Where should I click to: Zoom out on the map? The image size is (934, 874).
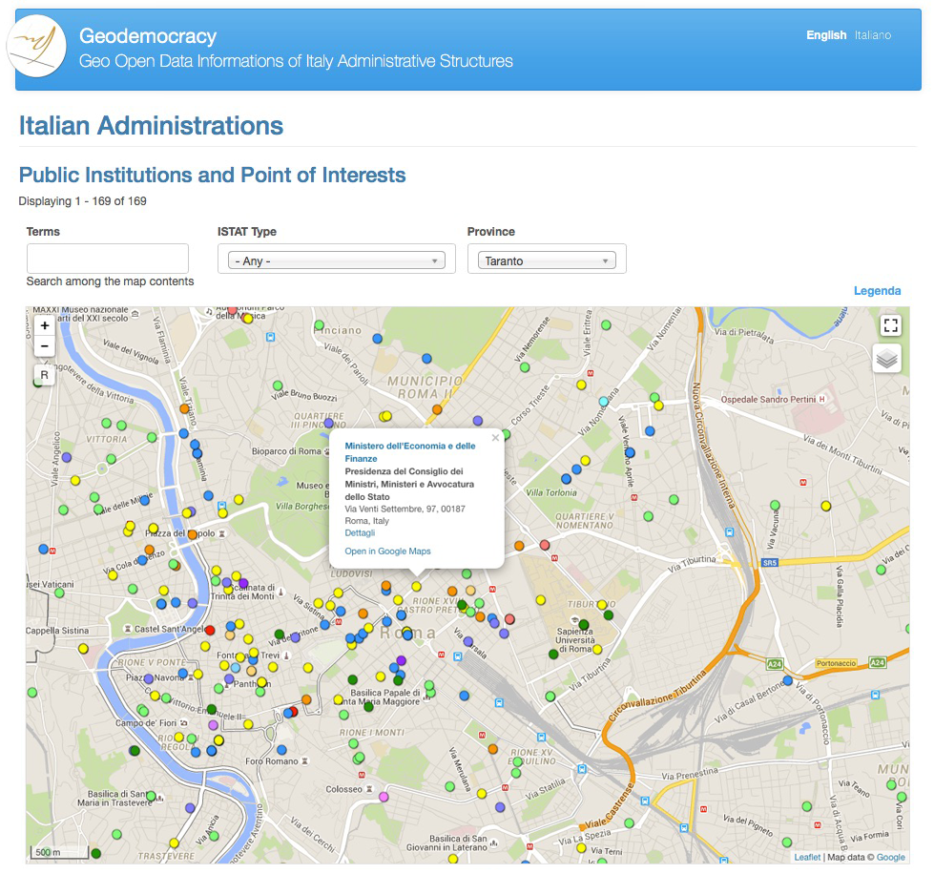coord(45,346)
